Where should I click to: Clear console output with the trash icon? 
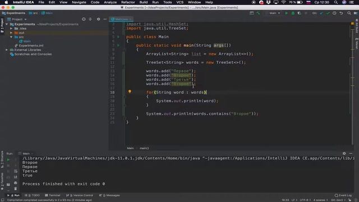(16, 189)
